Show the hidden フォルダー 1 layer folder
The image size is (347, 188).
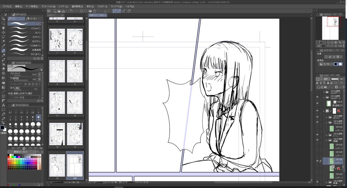click(318, 92)
